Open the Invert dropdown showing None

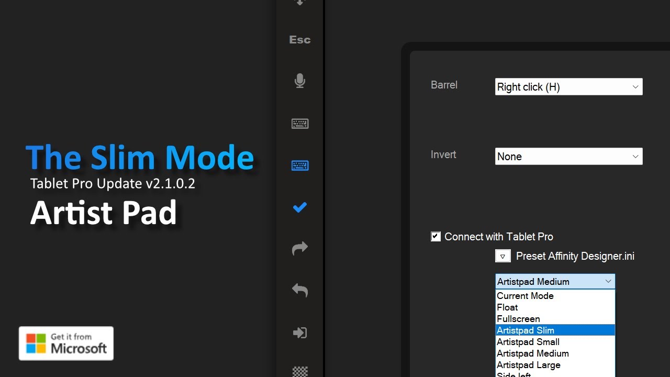[568, 157]
